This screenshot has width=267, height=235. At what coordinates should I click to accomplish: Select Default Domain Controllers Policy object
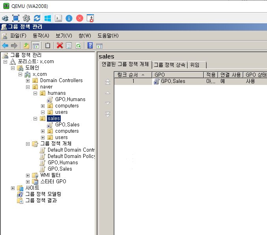[71, 150]
